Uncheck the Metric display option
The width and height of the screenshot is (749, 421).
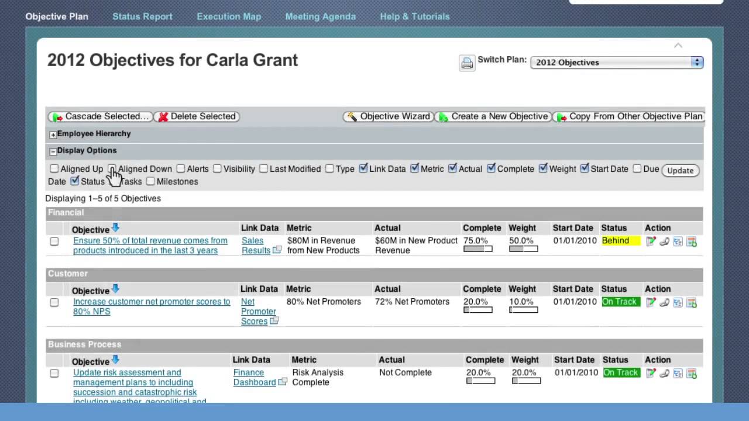[x=415, y=168]
